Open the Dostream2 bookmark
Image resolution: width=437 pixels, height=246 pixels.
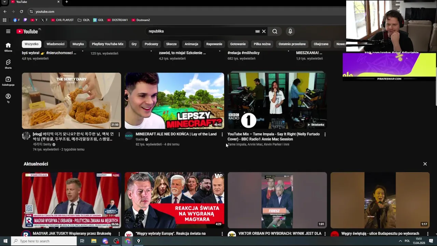[141, 20]
